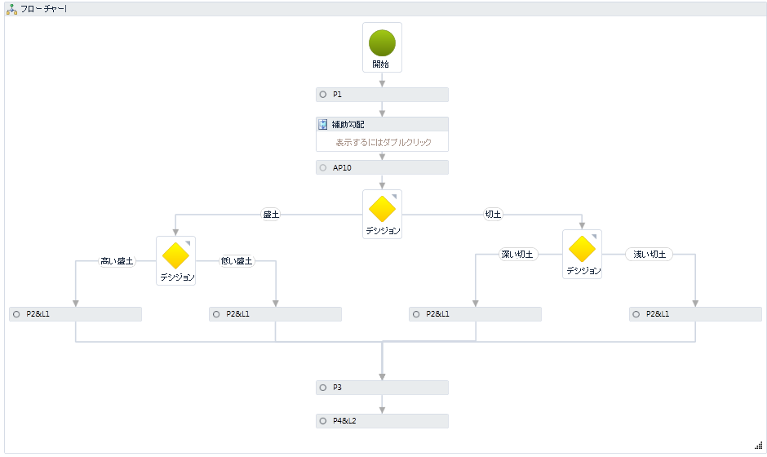This screenshot has width=767, height=457.
Task: Select the decision diamond below AP10
Action: [x=382, y=209]
